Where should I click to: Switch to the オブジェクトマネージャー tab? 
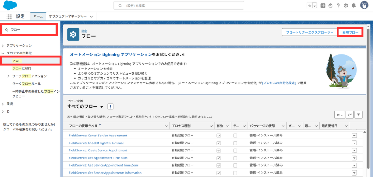coord(68,16)
